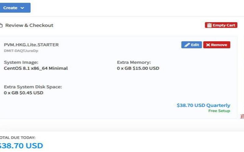Image resolution: width=244 pixels, height=152 pixels.
Task: Click the System Image label
Action: tap(21, 62)
